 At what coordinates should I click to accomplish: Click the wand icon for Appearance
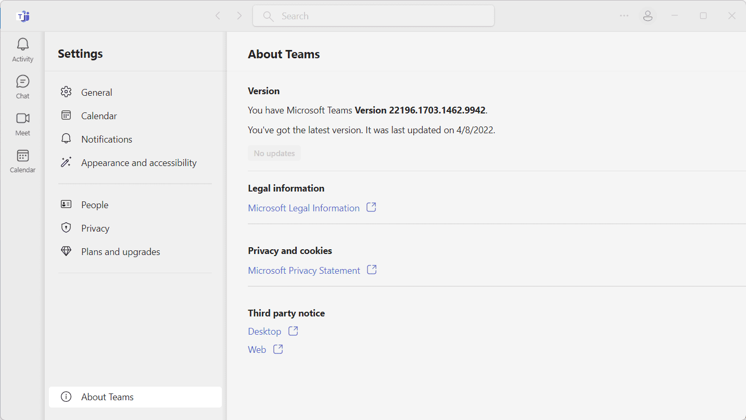(x=66, y=162)
